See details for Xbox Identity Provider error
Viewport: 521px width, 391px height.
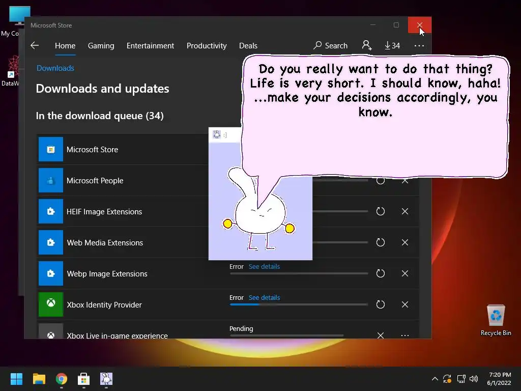264,297
